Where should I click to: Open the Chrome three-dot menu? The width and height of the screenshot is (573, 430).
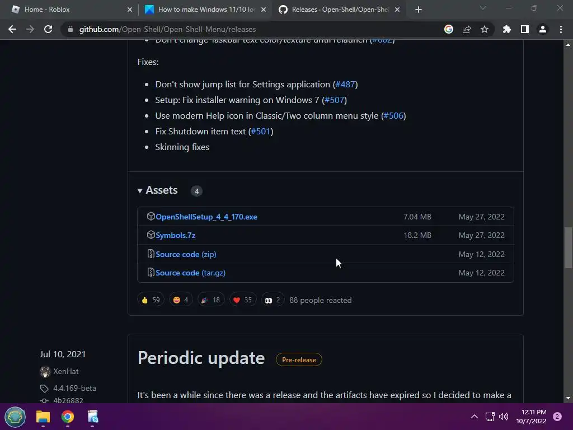coord(561,29)
